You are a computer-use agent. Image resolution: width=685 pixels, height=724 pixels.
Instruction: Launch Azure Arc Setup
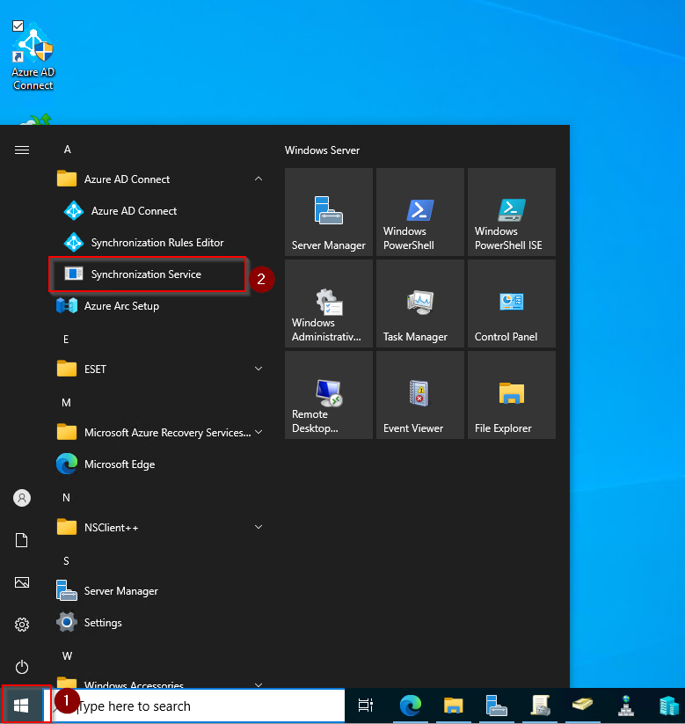click(x=158, y=306)
